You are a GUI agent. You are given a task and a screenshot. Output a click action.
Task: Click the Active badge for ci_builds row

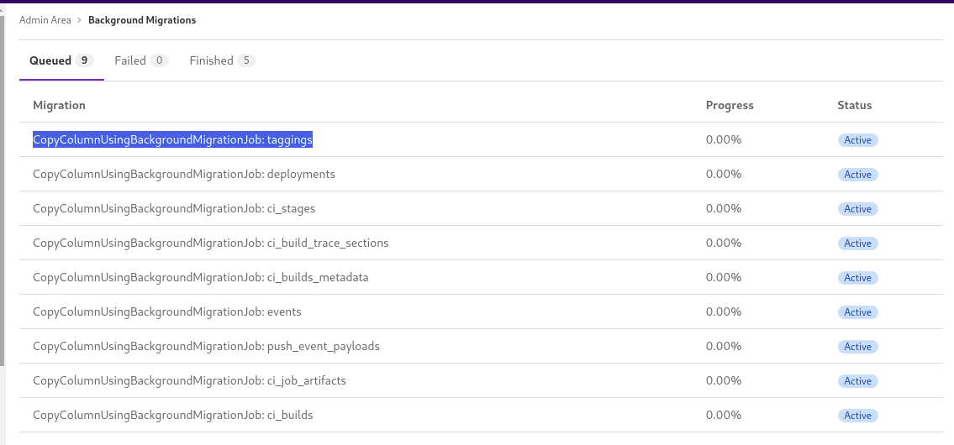(x=857, y=416)
